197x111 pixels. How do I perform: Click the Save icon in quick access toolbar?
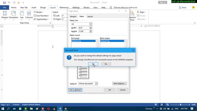tap(4, 2)
